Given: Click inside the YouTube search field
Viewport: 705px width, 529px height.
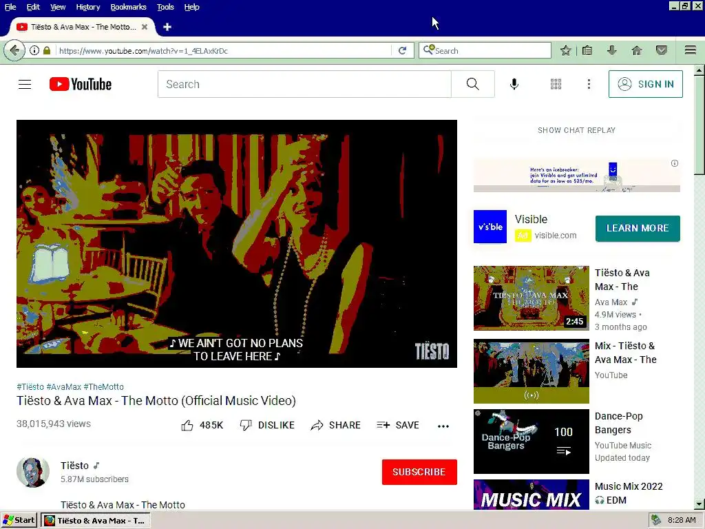Looking at the screenshot, I should tap(304, 84).
